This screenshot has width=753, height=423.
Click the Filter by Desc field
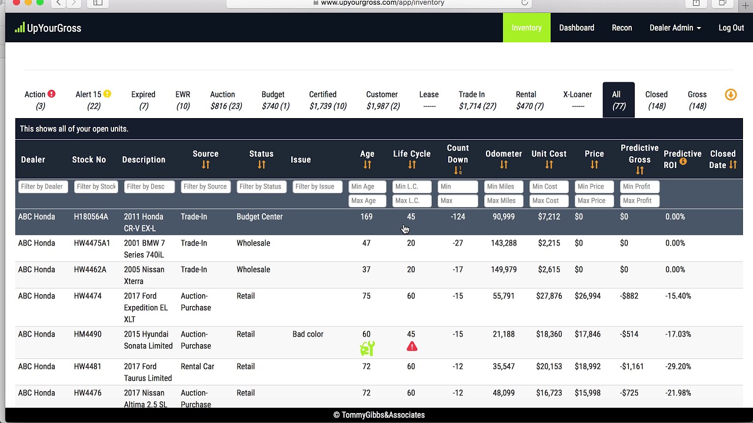click(149, 187)
